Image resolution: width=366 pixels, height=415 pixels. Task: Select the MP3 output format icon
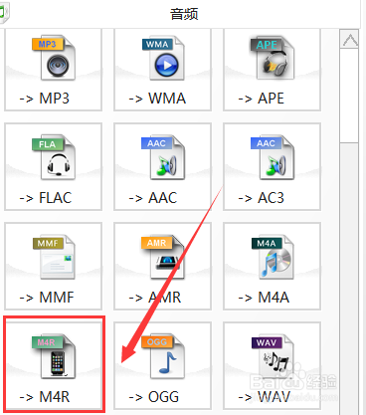[53, 69]
